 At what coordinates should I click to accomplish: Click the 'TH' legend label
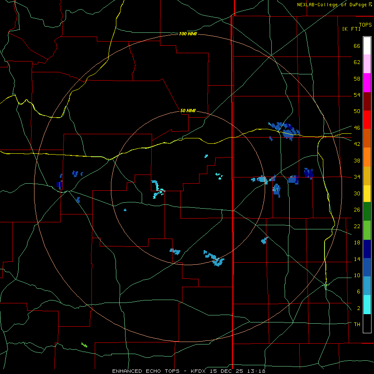[357, 325]
